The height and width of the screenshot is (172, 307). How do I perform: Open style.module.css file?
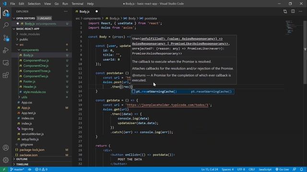pyautogui.click(x=35, y=92)
